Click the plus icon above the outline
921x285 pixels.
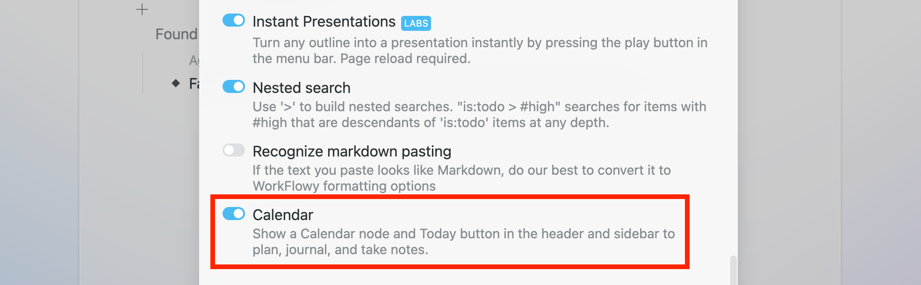(x=142, y=10)
